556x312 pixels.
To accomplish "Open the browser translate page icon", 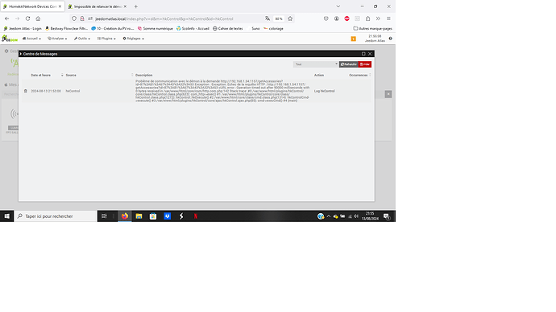I will (x=268, y=18).
